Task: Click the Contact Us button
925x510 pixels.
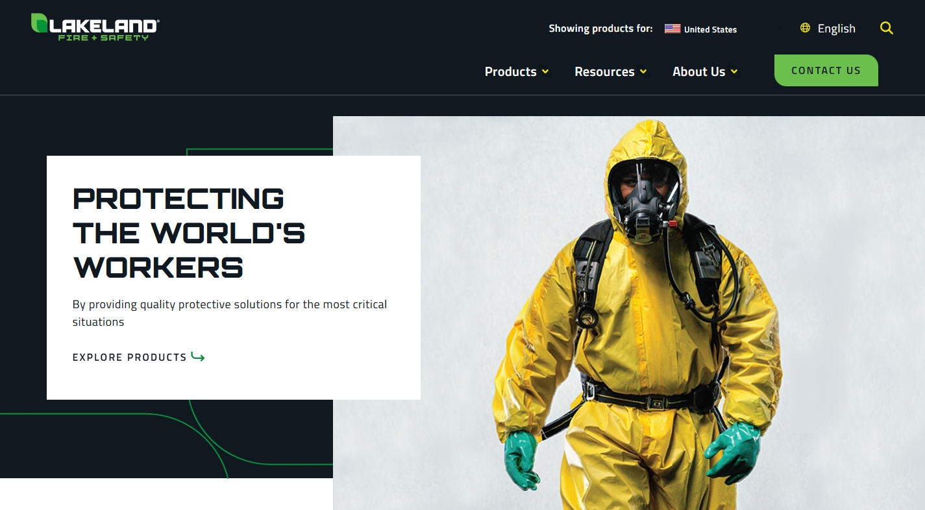Action: point(826,70)
